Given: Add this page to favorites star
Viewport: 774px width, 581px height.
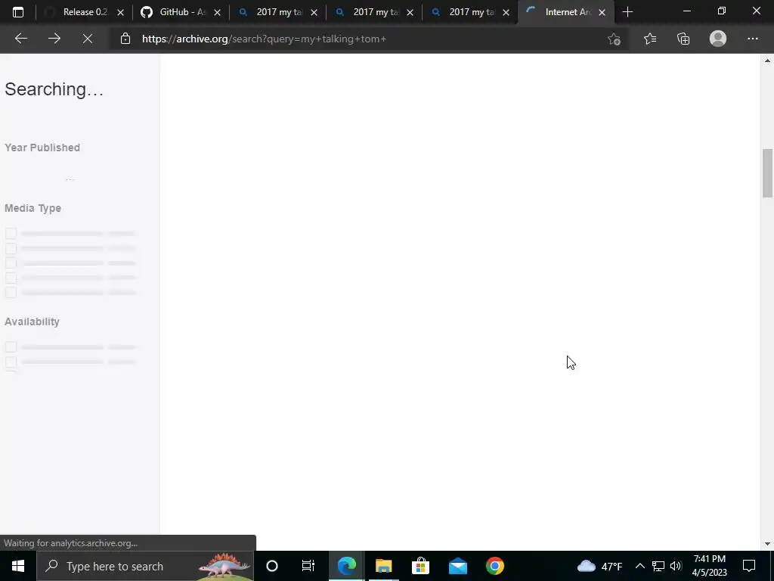Looking at the screenshot, I should pyautogui.click(x=614, y=39).
